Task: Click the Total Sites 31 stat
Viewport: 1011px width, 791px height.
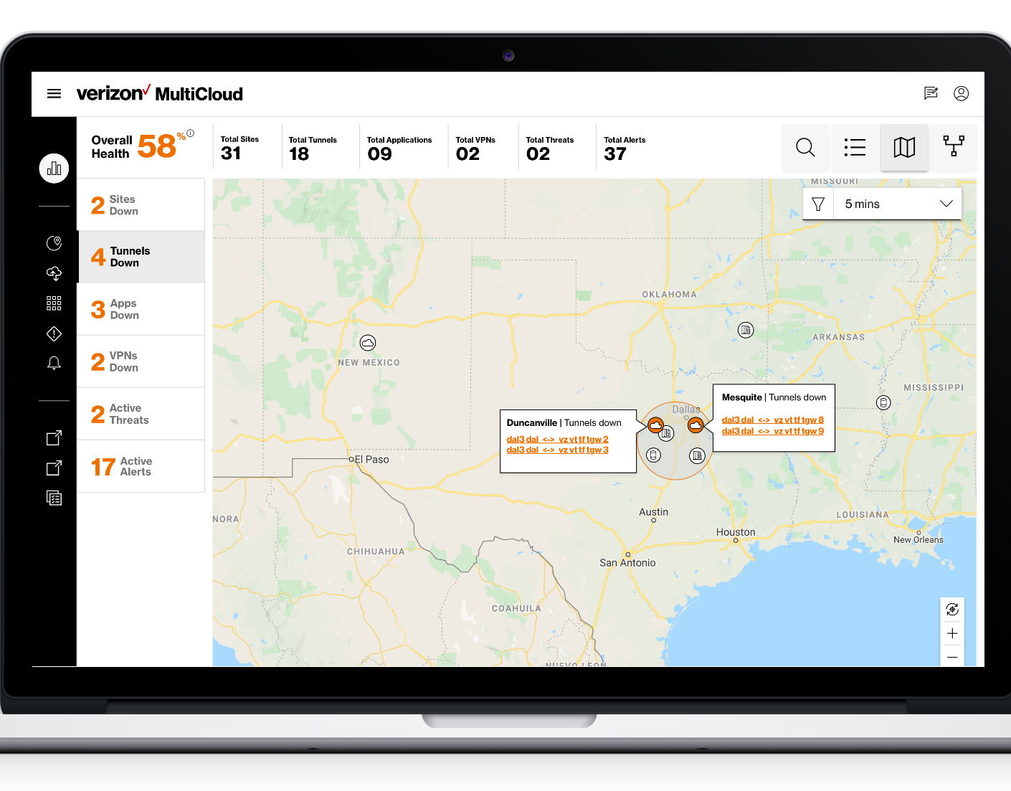Action: pyautogui.click(x=239, y=148)
